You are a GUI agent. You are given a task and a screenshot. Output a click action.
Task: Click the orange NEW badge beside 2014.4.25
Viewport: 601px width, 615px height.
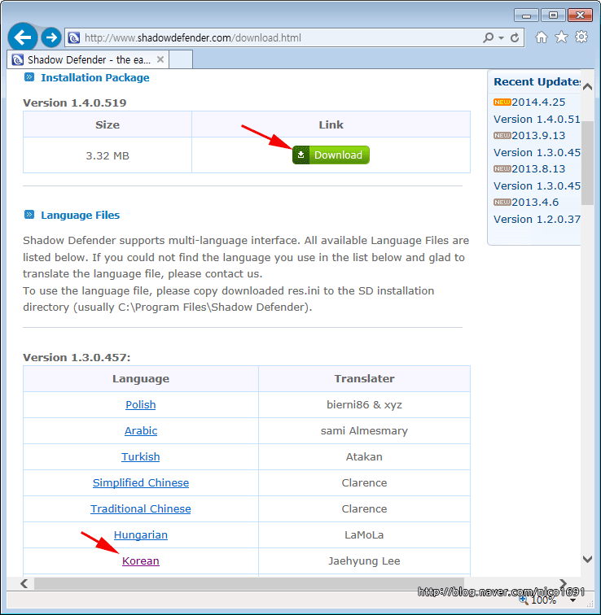point(502,102)
